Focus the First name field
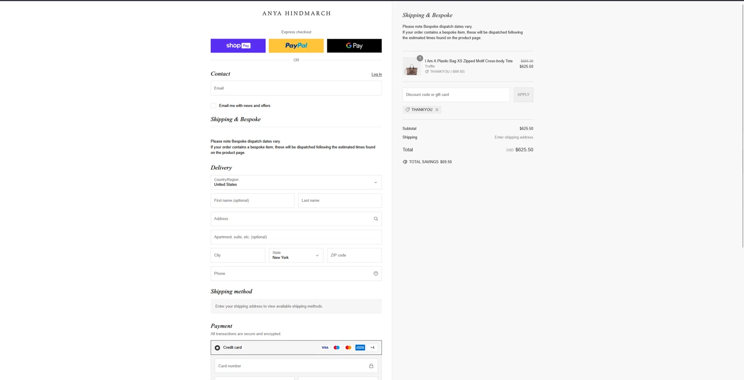This screenshot has height=380, width=744. [x=252, y=200]
